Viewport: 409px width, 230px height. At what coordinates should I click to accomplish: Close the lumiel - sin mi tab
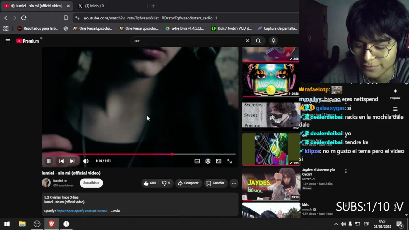[68, 6]
